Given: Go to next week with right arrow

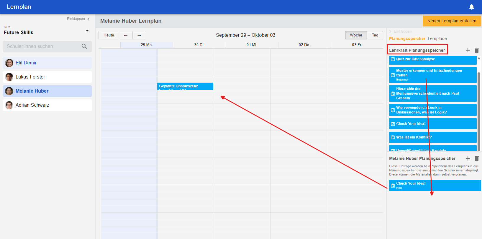Looking at the screenshot, I should click(x=139, y=35).
